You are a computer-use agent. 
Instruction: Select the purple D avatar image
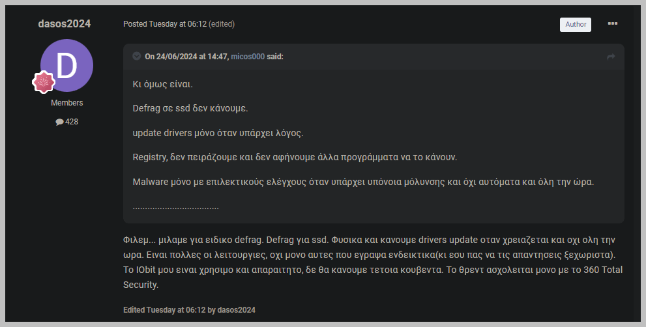tap(66, 66)
